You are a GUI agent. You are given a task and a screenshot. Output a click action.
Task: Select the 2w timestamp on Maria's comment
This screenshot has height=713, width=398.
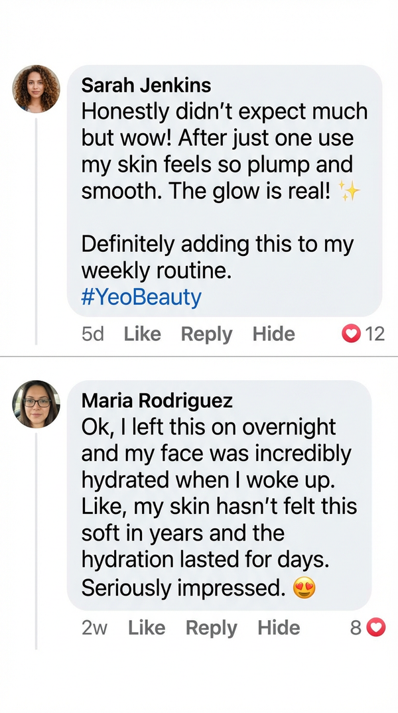95,627
